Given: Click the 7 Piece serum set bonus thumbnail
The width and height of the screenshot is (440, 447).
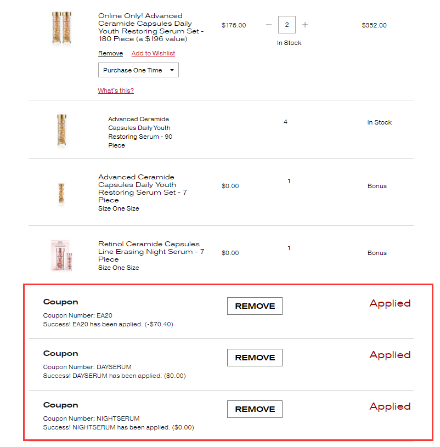Looking at the screenshot, I should click(x=61, y=194).
